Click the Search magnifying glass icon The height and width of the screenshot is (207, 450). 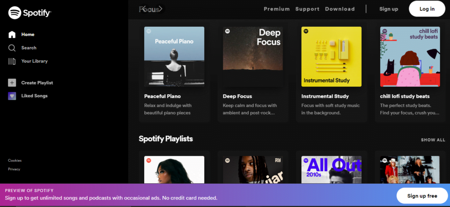click(12, 48)
